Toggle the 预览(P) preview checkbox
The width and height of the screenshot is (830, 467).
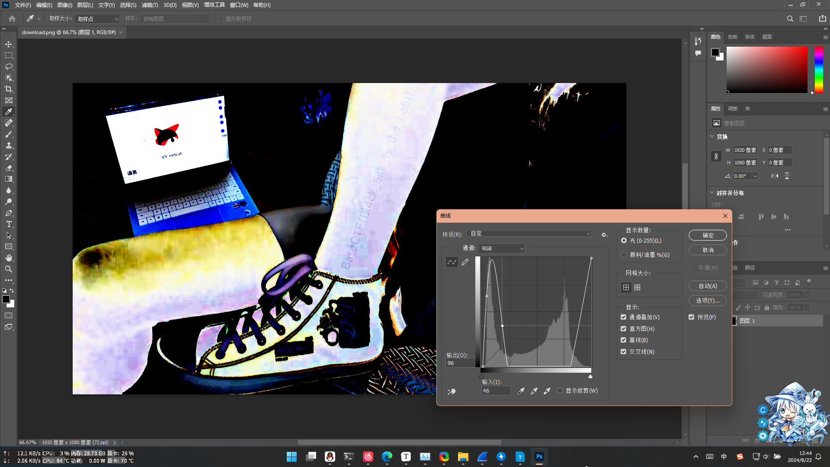[691, 317]
